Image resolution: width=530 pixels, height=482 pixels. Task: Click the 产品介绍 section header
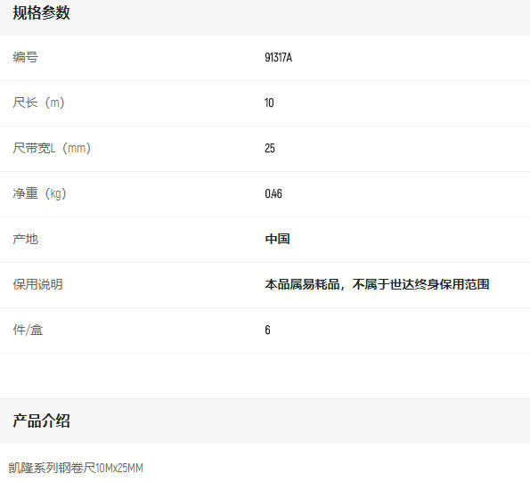tap(41, 421)
